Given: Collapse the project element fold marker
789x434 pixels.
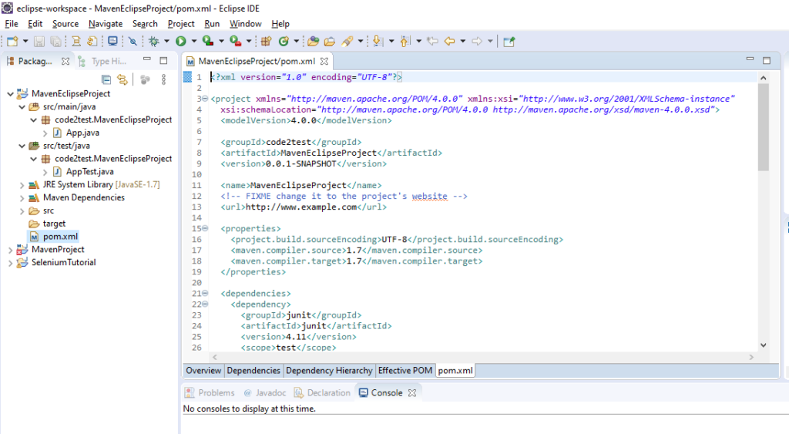Looking at the screenshot, I should 205,99.
